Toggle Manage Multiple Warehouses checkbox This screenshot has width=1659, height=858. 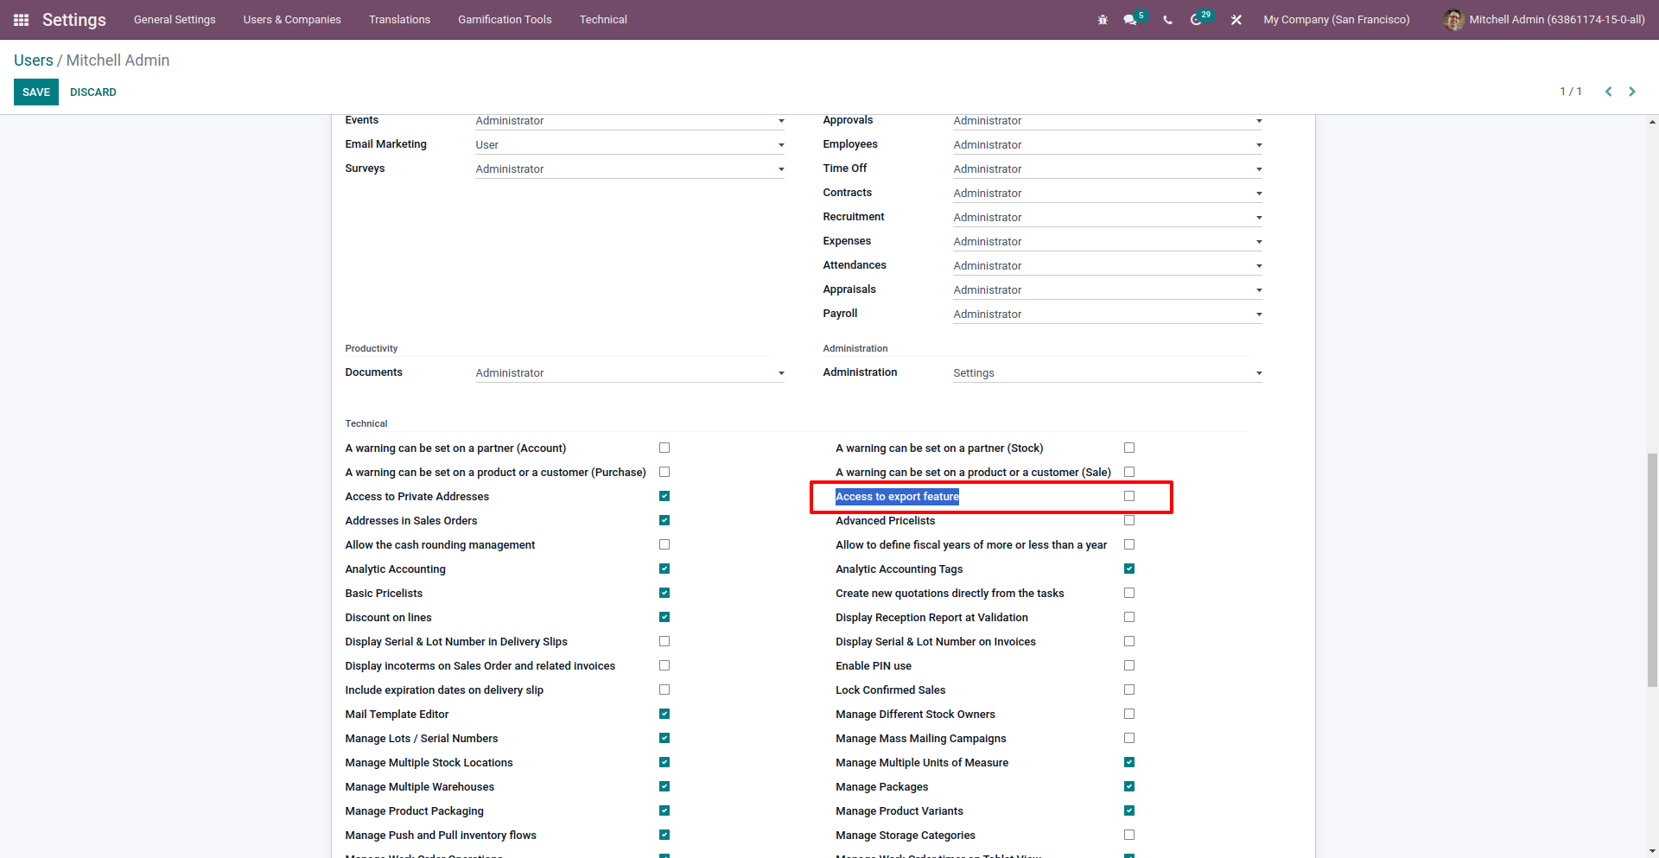[x=664, y=786]
